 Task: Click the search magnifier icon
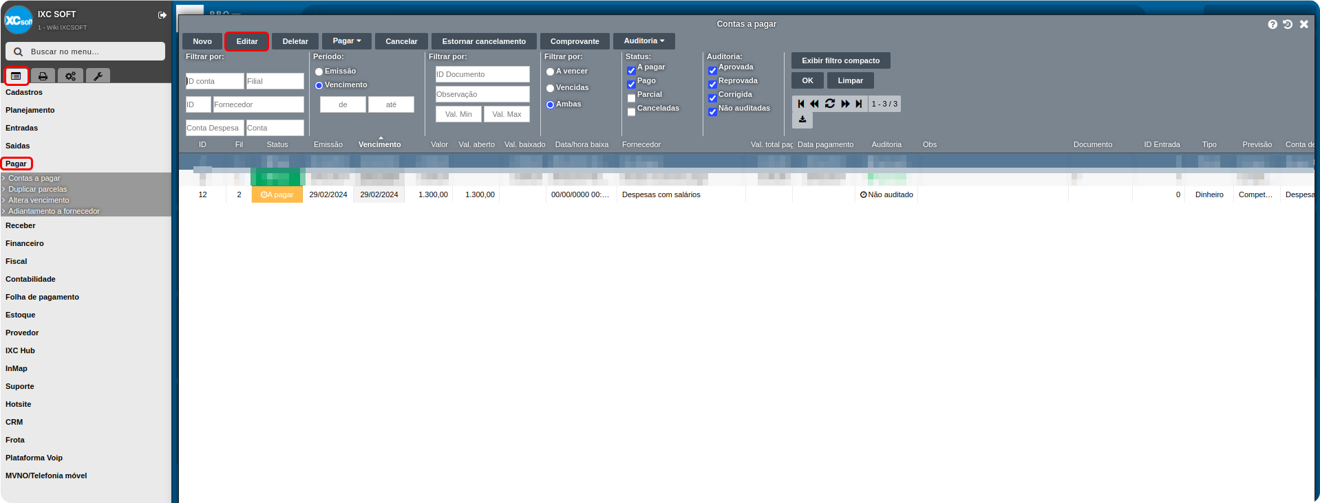point(19,52)
